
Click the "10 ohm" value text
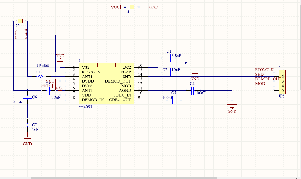43,65
